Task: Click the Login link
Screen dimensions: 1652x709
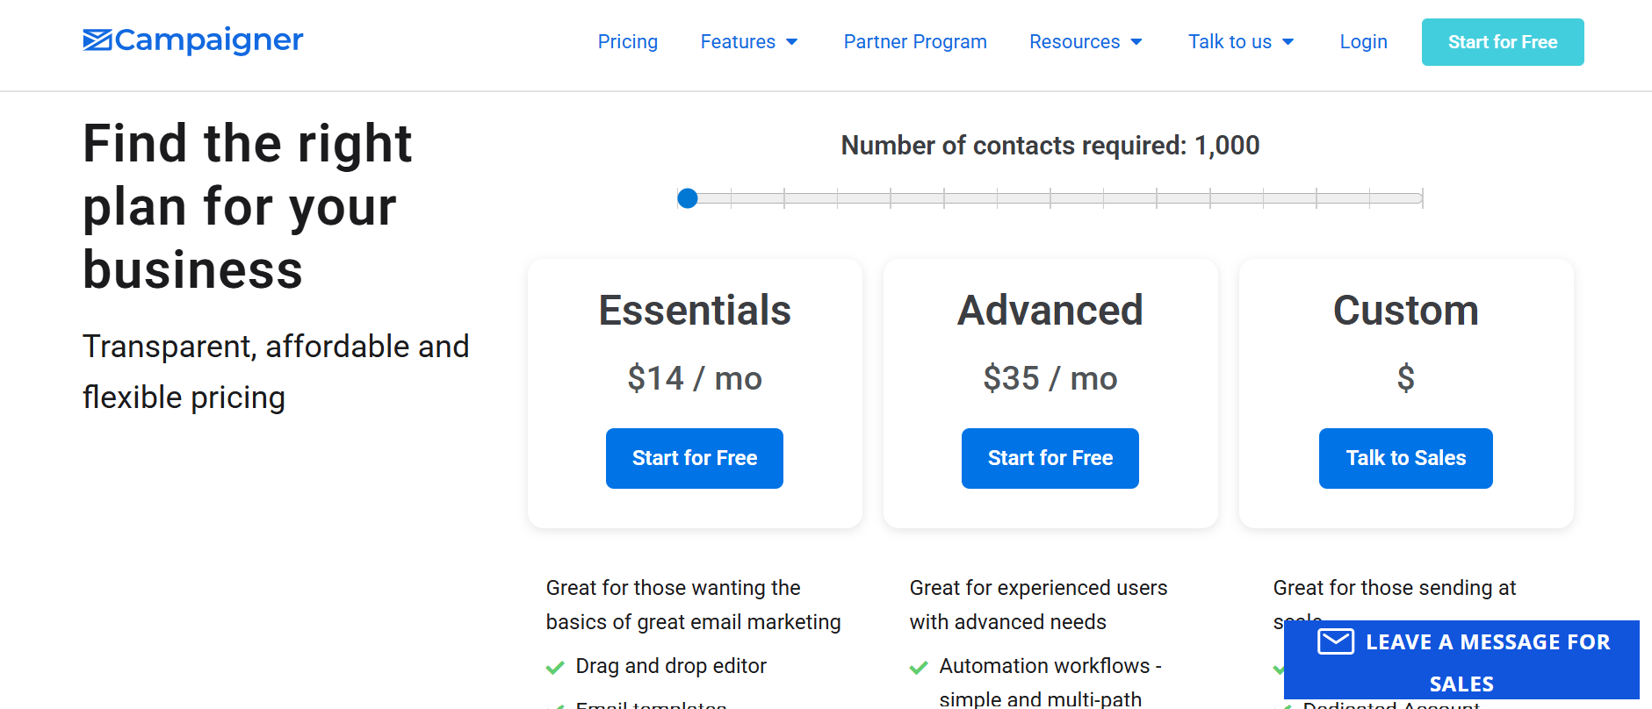Action: (x=1363, y=42)
